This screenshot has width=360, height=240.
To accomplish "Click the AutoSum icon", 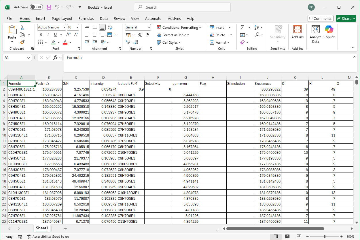I will [x=243, y=27].
